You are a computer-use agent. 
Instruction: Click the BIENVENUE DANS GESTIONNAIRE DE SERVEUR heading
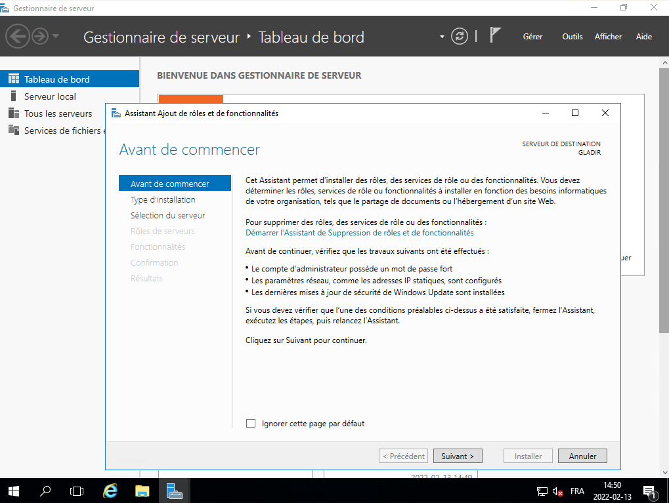pos(259,75)
